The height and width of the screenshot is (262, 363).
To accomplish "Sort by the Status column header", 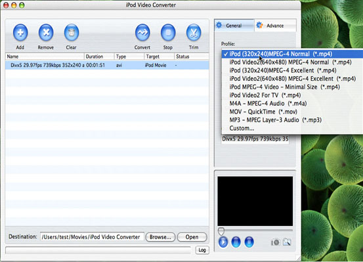I will pos(192,56).
